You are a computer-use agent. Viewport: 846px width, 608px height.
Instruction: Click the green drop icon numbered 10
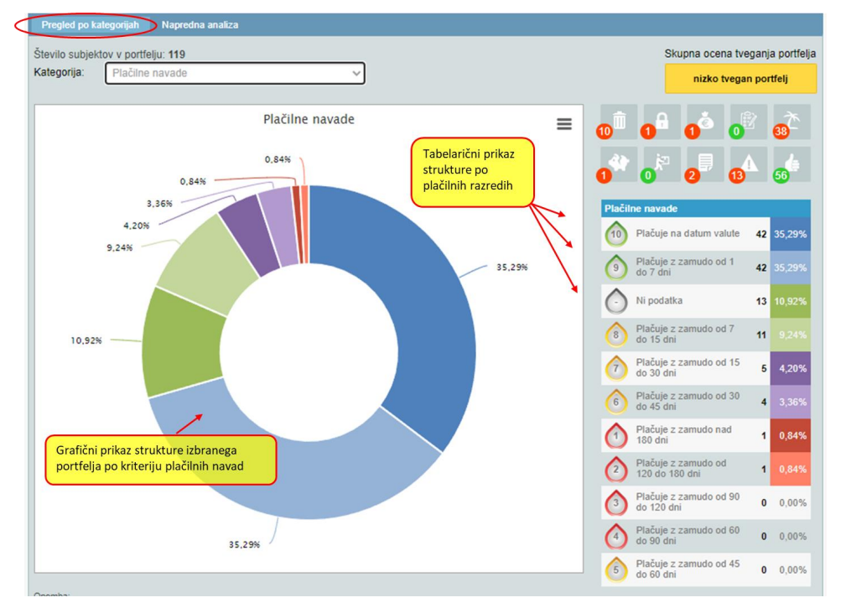click(616, 234)
